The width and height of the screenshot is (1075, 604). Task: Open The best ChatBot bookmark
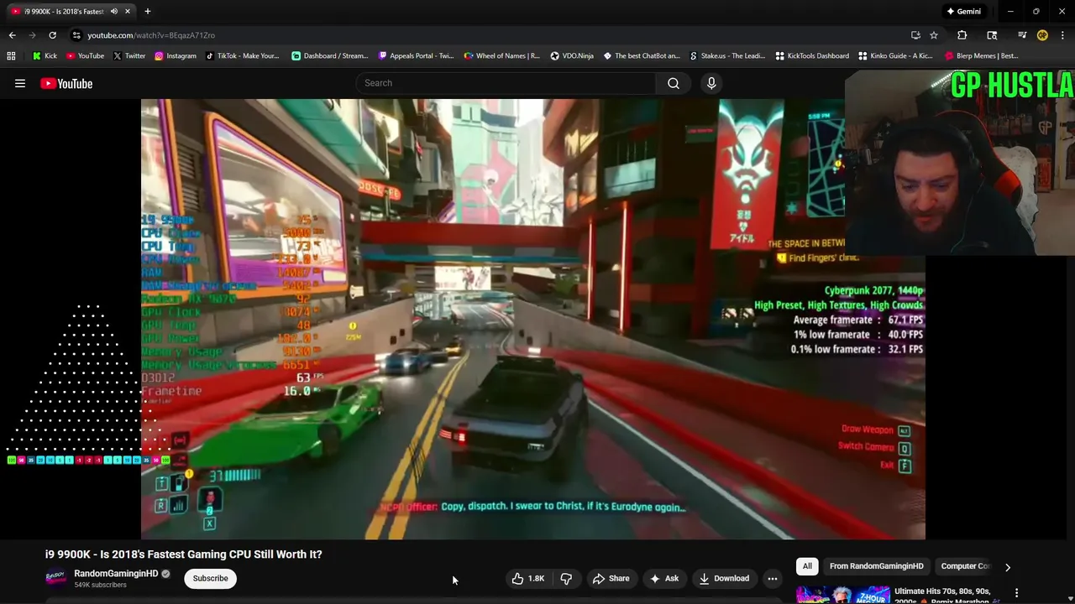click(641, 56)
